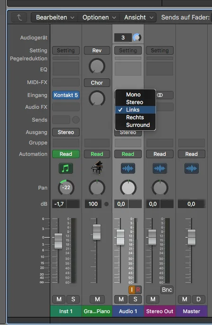Click the back arrow icon in mixer toolbar
This screenshot has width=212, height=325.
pyautogui.click(x=19, y=18)
